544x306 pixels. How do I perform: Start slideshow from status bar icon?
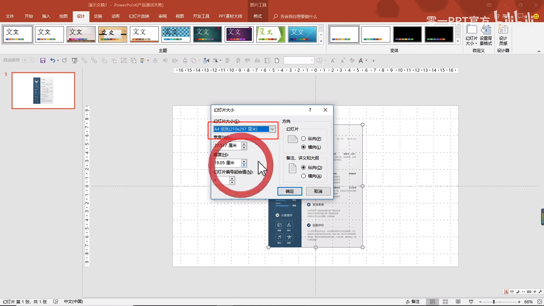[471, 302]
